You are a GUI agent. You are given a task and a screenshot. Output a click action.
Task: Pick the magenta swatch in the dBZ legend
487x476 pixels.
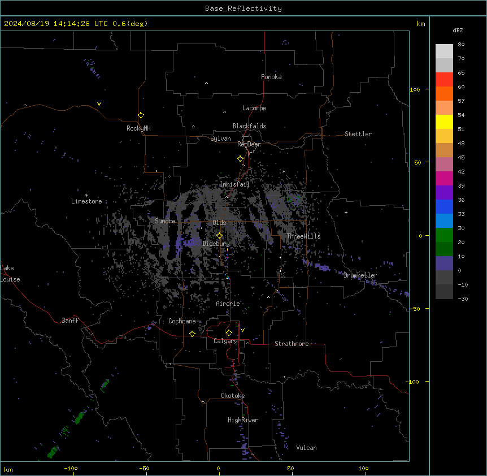tap(444, 178)
